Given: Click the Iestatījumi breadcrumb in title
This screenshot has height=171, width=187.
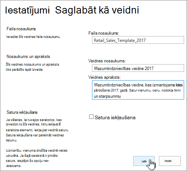Looking at the screenshot, I should pyautogui.click(x=27, y=10).
